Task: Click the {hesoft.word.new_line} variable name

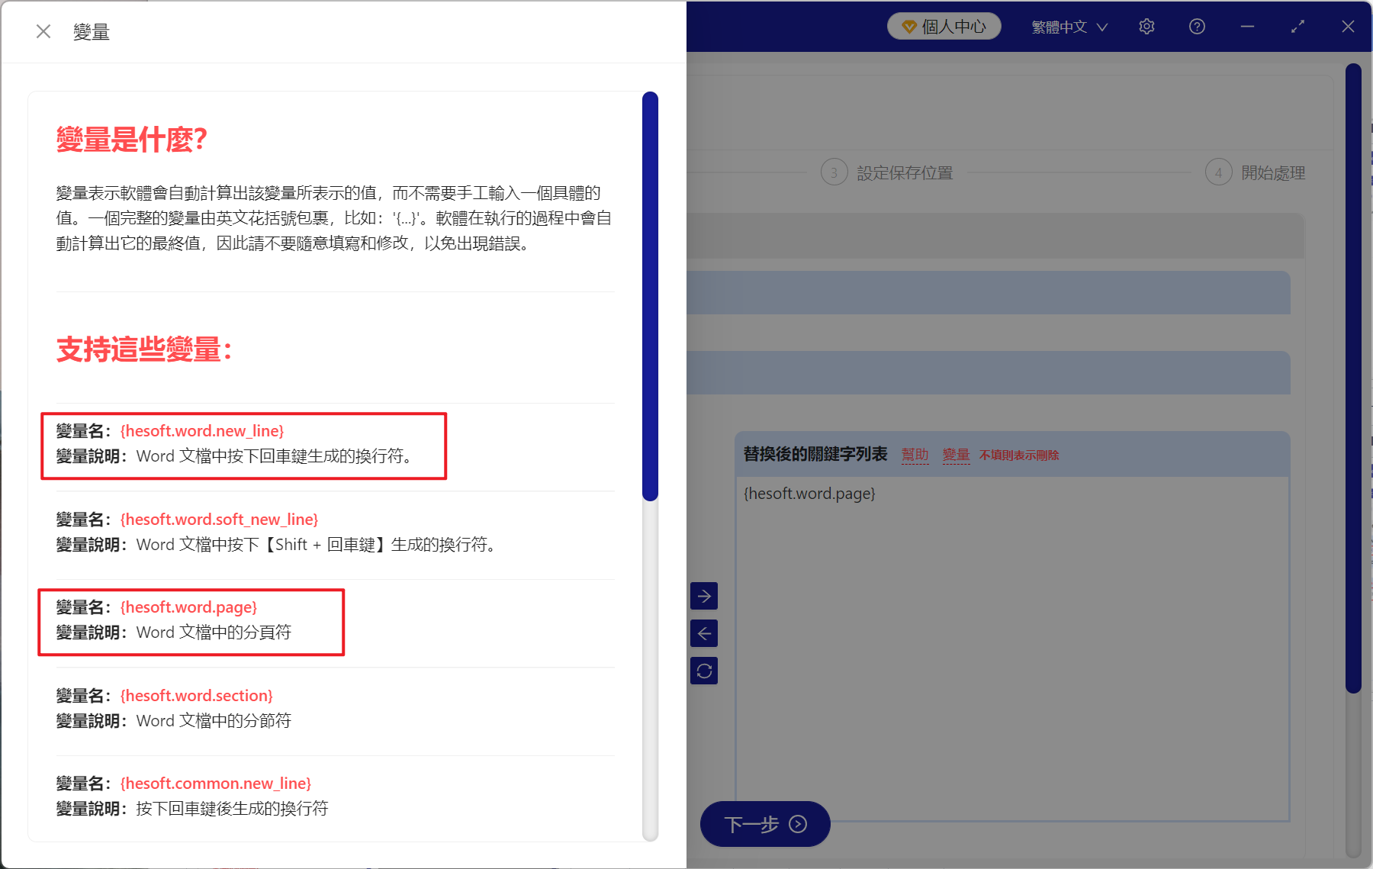Action: coord(202,430)
